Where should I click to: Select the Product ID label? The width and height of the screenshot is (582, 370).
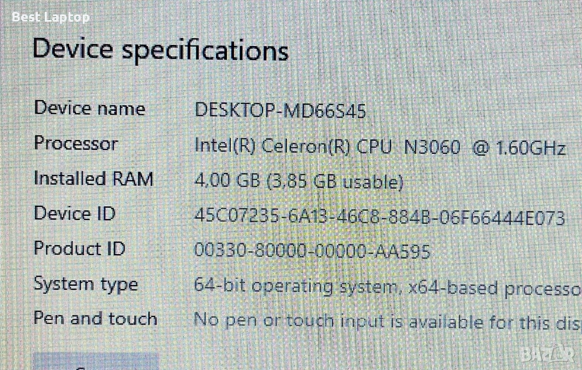pos(80,248)
